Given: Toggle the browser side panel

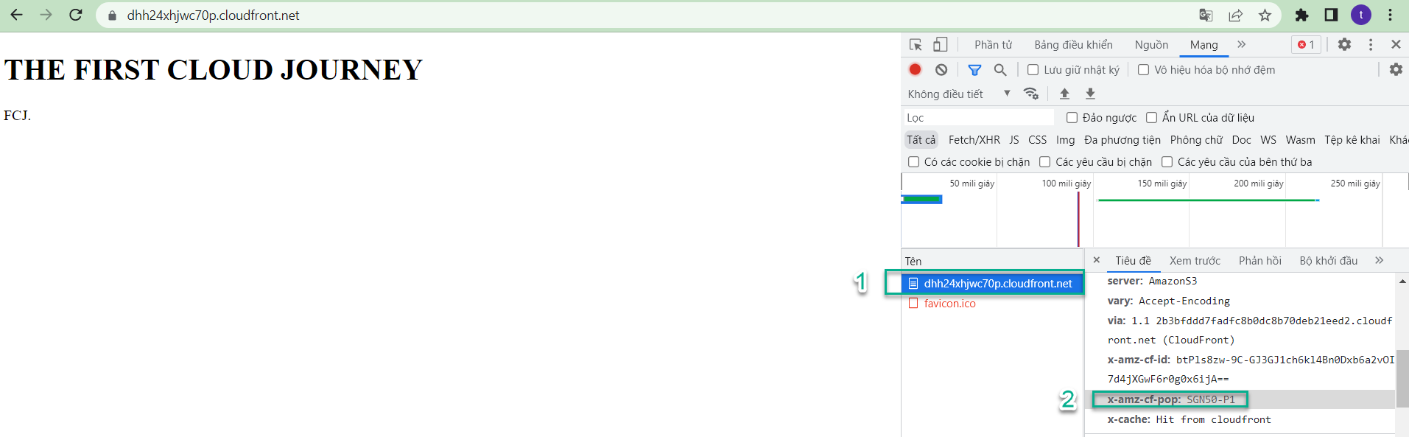Looking at the screenshot, I should 1331,15.
